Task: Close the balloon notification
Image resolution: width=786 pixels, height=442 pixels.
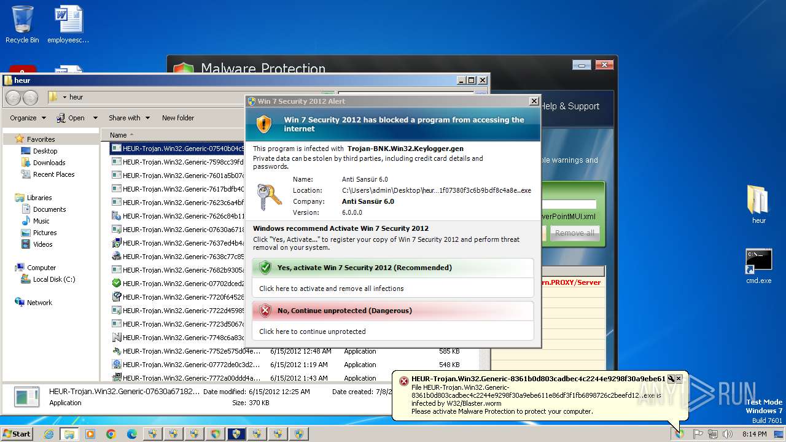Action: [679, 379]
